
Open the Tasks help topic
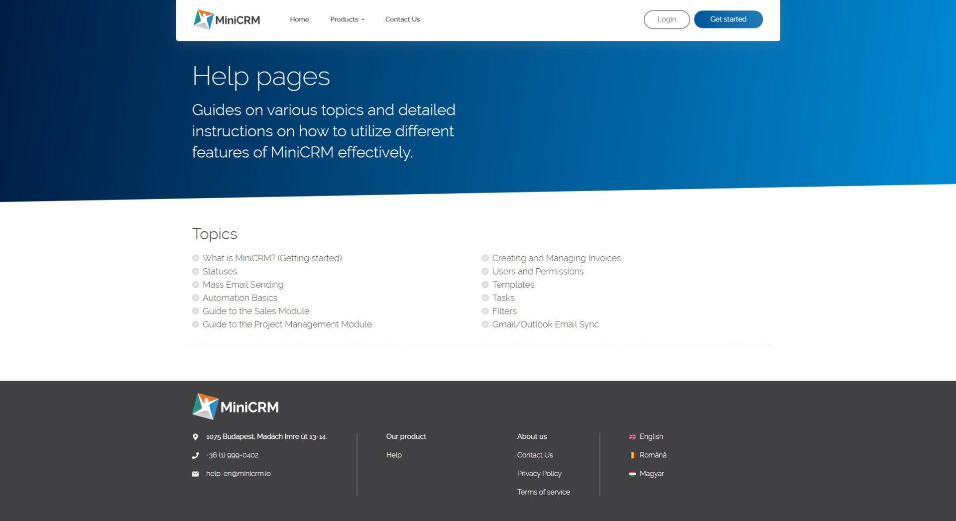(x=503, y=298)
